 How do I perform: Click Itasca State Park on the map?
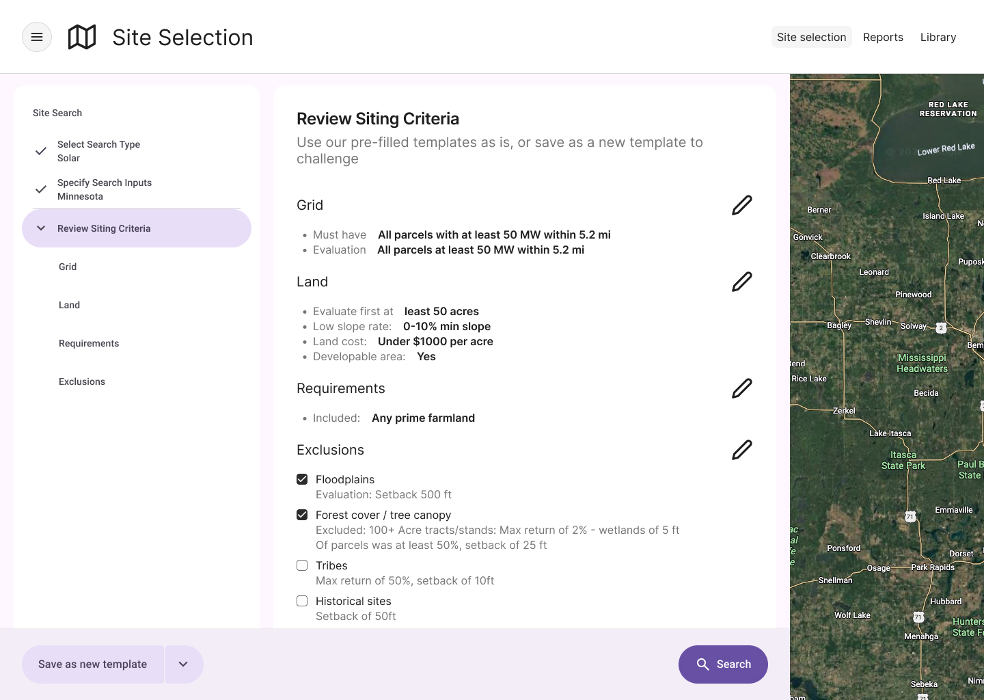click(903, 460)
